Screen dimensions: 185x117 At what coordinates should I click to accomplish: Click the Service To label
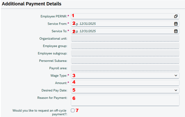[59, 31]
